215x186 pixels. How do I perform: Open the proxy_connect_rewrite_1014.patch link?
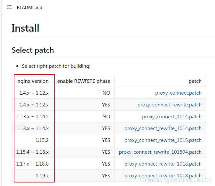[x=163, y=128]
